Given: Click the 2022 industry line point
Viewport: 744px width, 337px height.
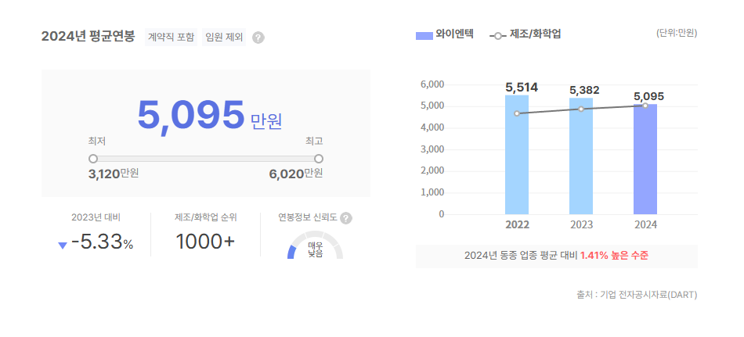Looking at the screenshot, I should (517, 113).
